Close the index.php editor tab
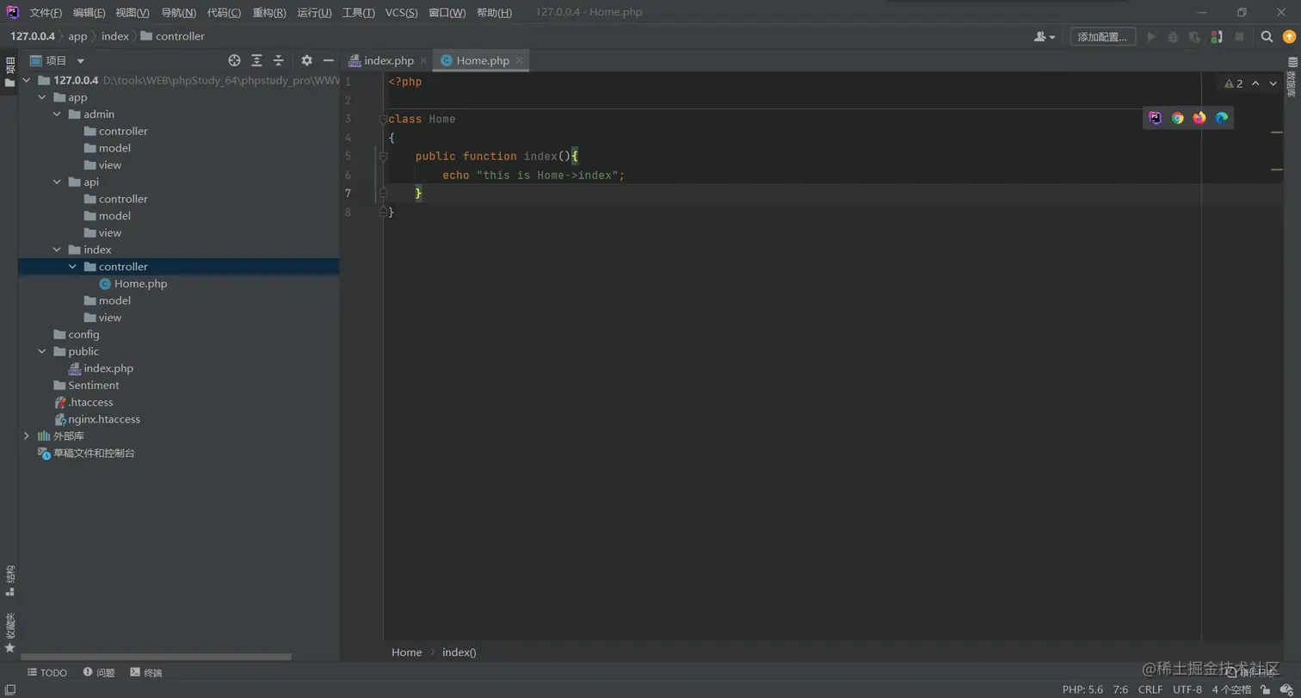1301x698 pixels. click(423, 61)
